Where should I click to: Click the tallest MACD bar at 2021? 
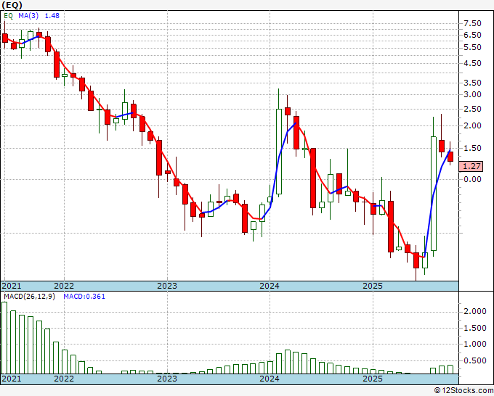4,338
